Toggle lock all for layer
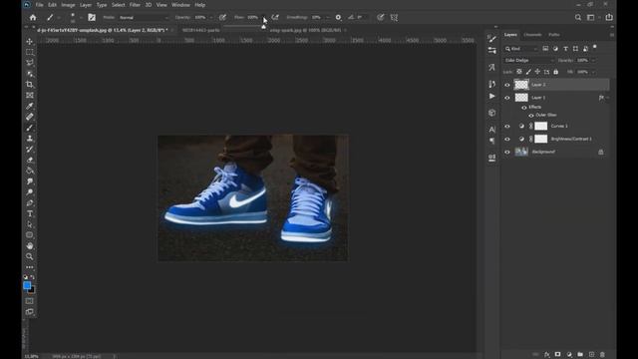Screen dimensions: 638x359 click(556, 72)
